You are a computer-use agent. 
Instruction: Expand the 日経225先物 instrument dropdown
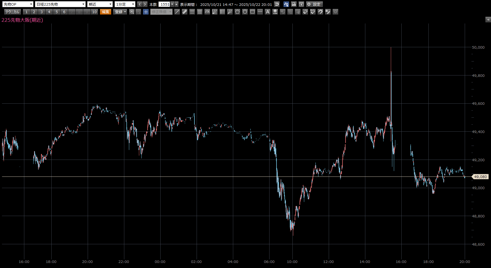pyautogui.click(x=60, y=4)
